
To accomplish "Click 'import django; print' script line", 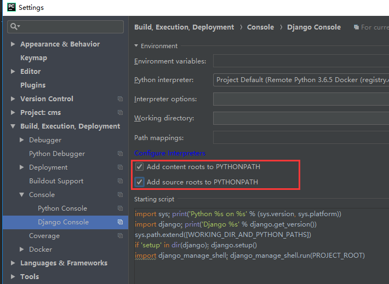I will tap(226, 224).
